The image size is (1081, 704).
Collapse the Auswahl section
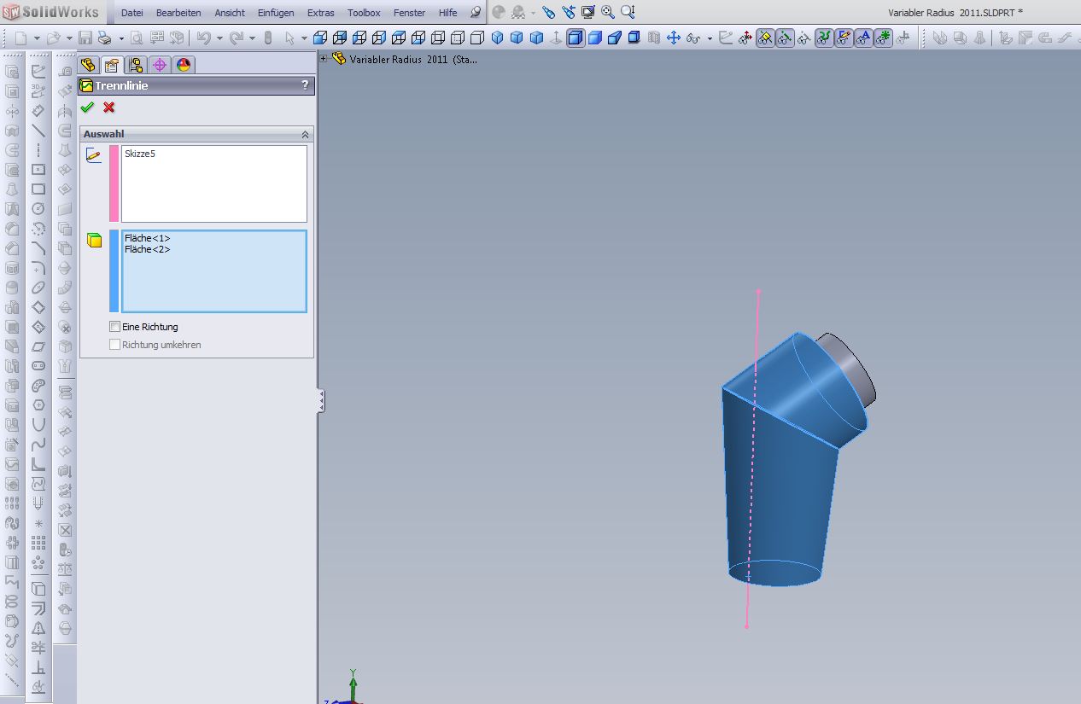[305, 135]
